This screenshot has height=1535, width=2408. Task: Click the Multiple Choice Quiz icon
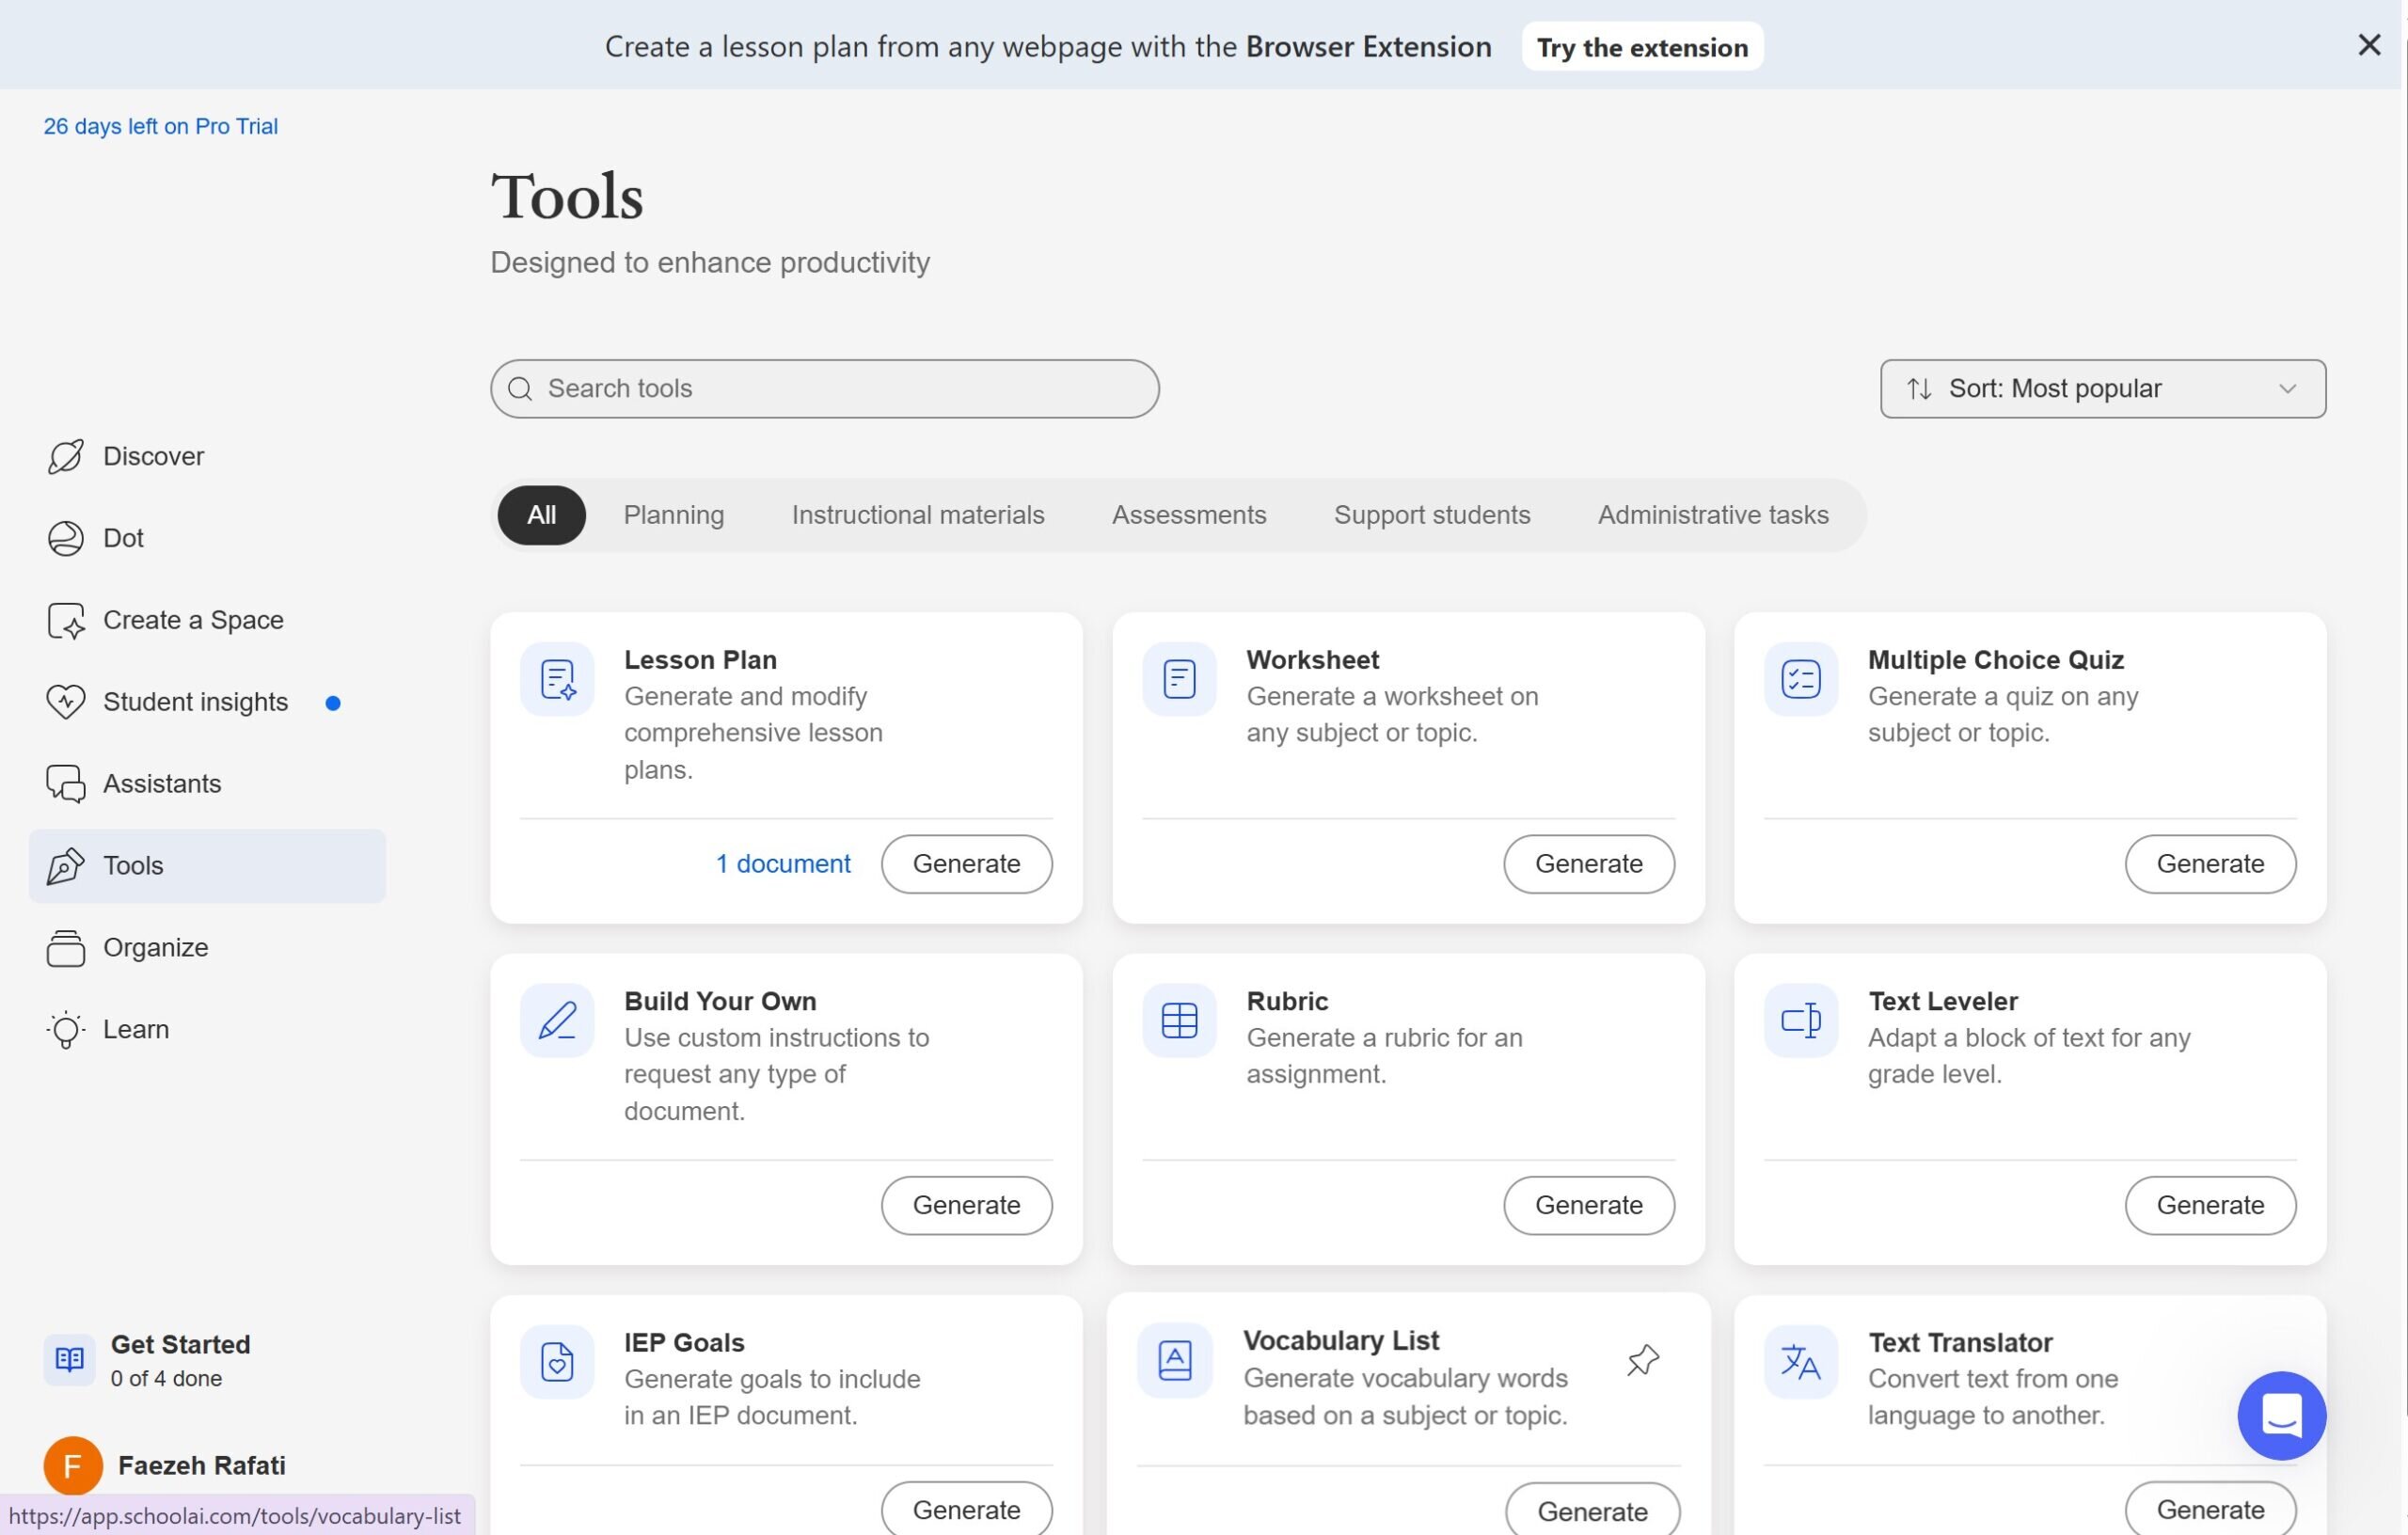(1800, 680)
